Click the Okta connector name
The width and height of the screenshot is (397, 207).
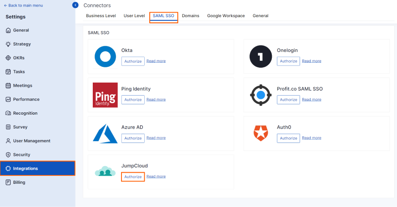pyautogui.click(x=127, y=50)
